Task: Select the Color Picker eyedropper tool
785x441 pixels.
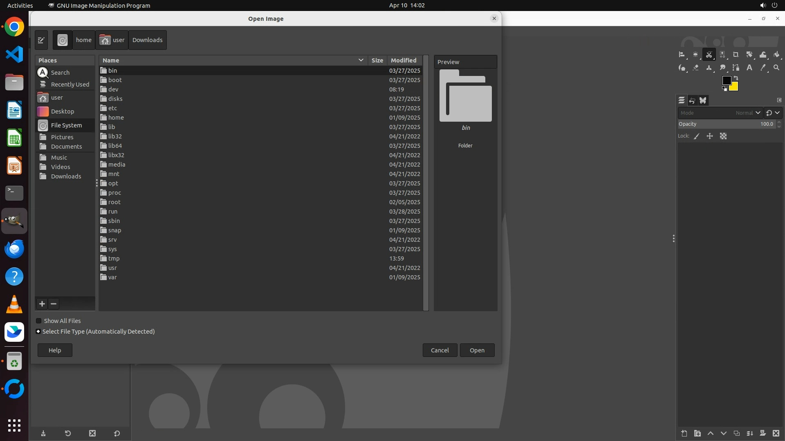Action: pyautogui.click(x=763, y=68)
